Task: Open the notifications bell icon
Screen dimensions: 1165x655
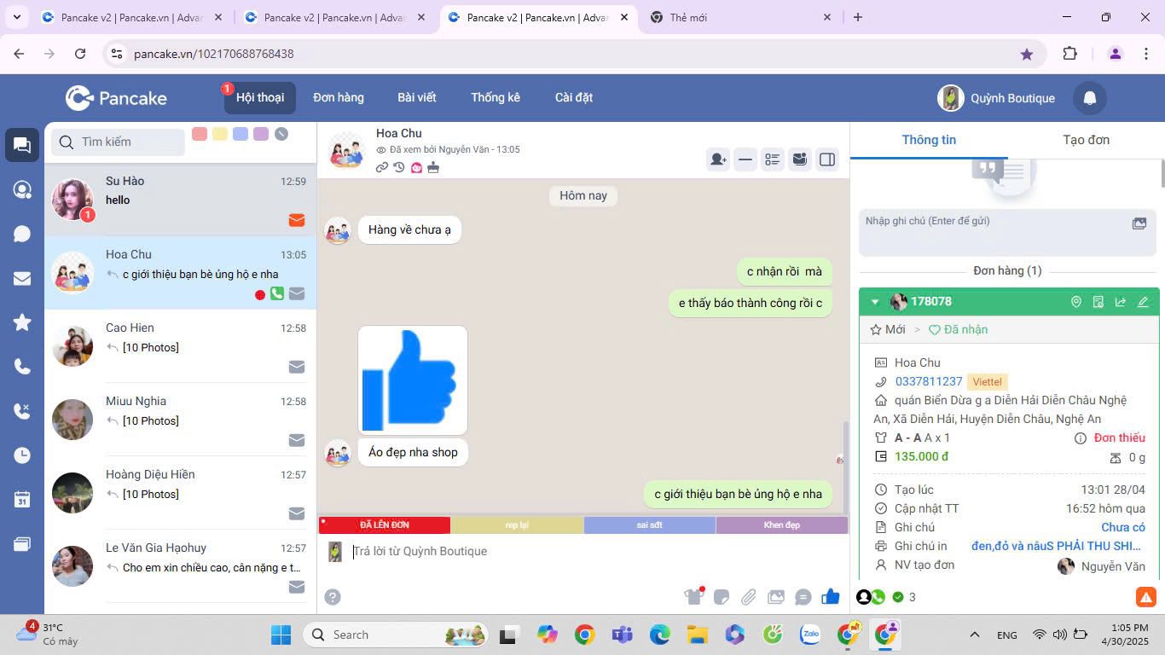Action: 1089,98
